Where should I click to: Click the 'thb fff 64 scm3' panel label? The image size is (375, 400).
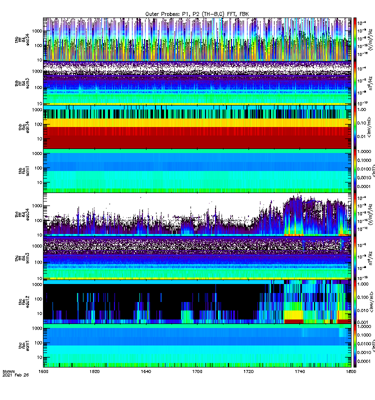coord(22,83)
